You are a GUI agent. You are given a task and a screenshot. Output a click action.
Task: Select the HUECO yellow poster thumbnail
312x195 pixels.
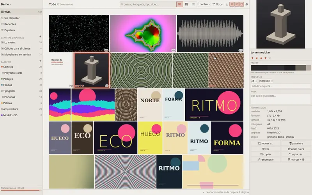pos(150,138)
